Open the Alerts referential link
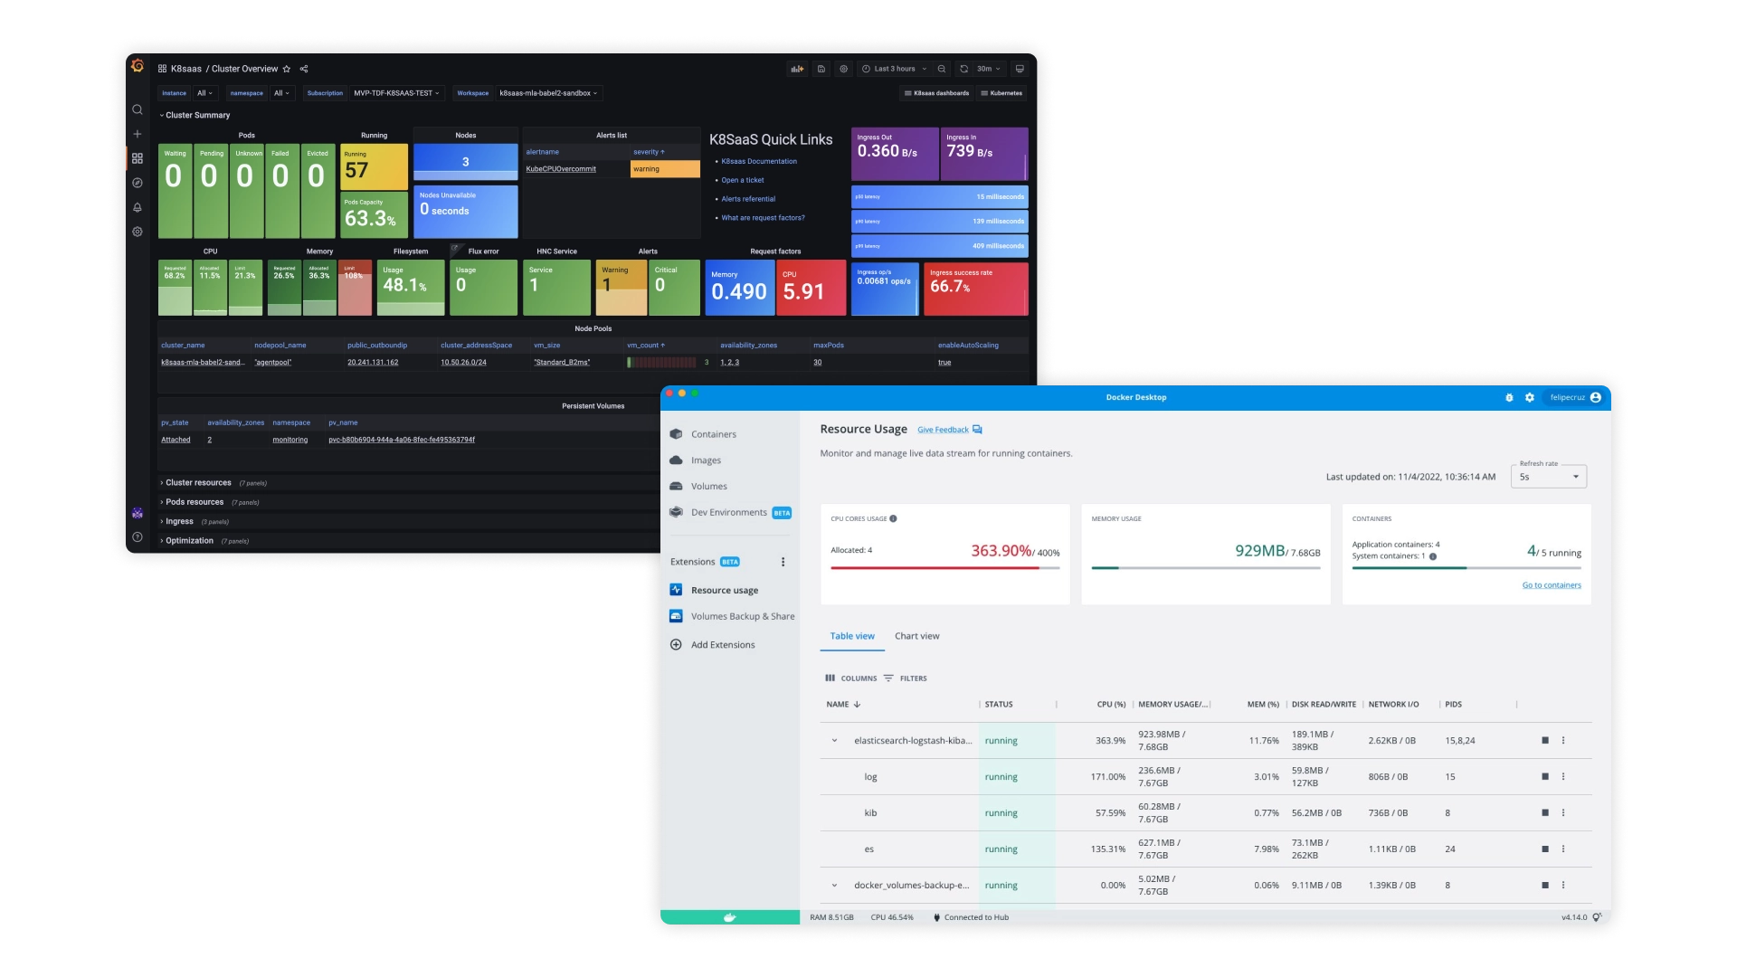The width and height of the screenshot is (1737, 977). pos(748,199)
